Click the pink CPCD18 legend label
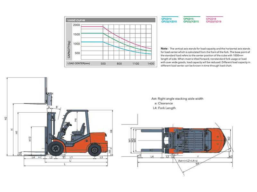Screen dimensions: 257x192 [211, 19]
